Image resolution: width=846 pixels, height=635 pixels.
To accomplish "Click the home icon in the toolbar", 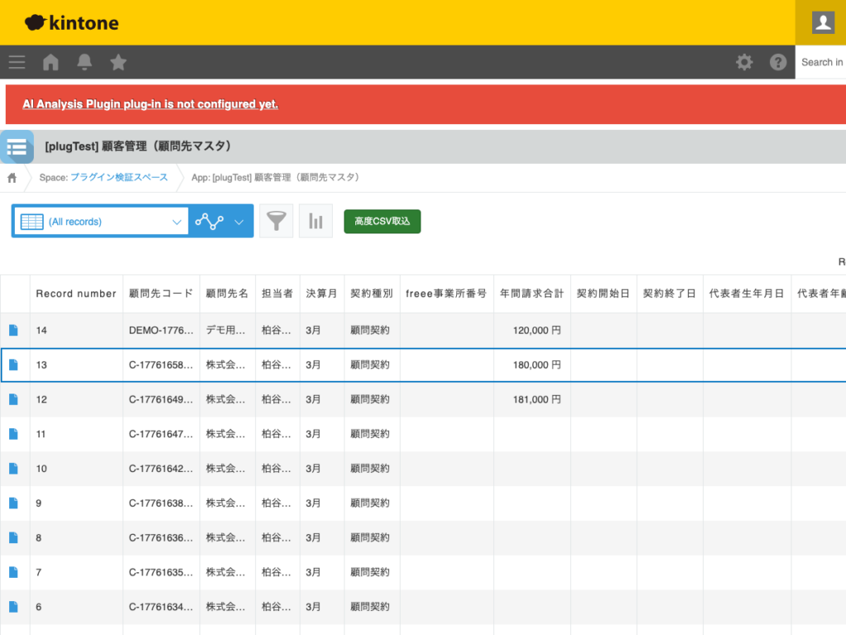I will (50, 62).
